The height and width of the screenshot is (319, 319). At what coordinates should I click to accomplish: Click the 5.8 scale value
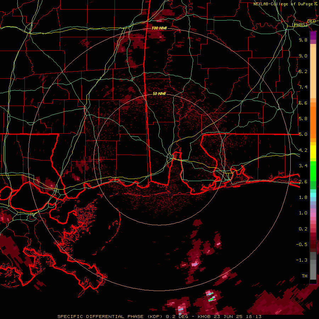(x=303, y=119)
